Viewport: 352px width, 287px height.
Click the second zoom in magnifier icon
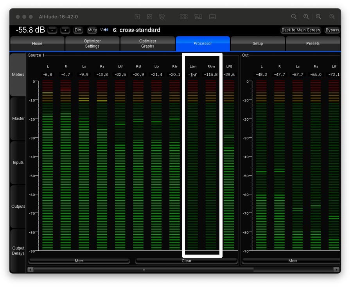point(318,16)
